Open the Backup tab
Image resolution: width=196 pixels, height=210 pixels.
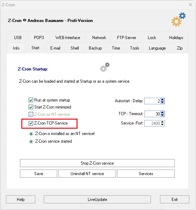95,48
